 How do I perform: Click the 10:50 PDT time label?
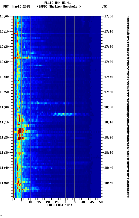coord(4,92)
